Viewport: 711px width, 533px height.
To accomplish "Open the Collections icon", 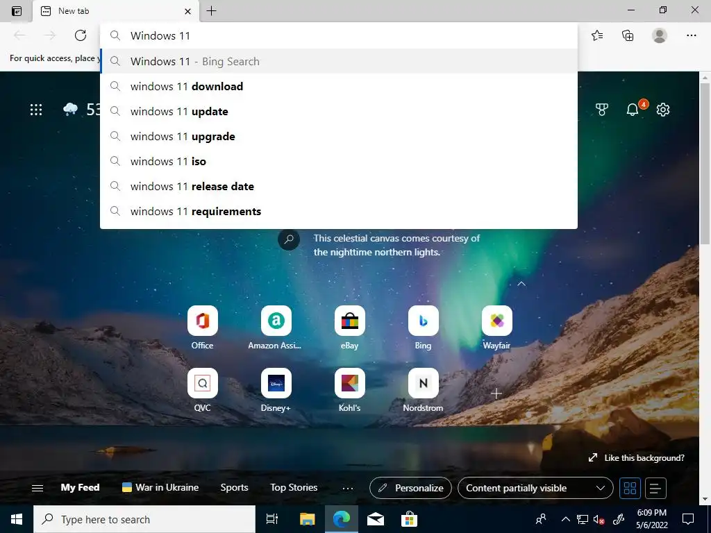I will coord(628,35).
